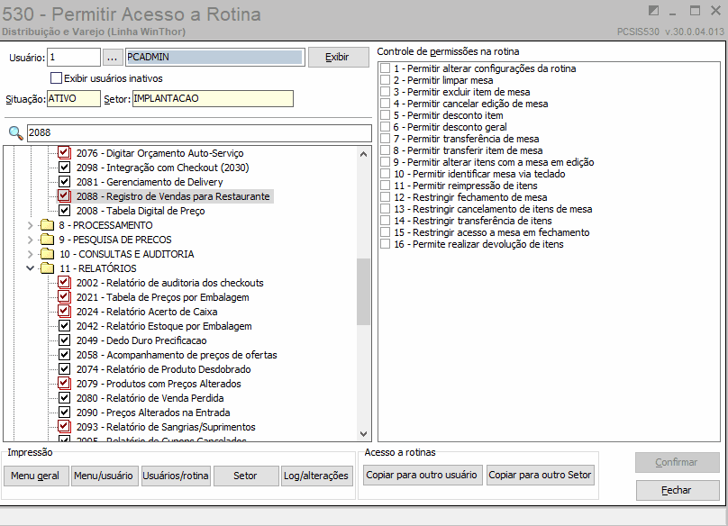This screenshot has height=526, width=728.
Task: Click text 15 - Restringir acesso a mesa em fechamento
Action: coord(492,232)
